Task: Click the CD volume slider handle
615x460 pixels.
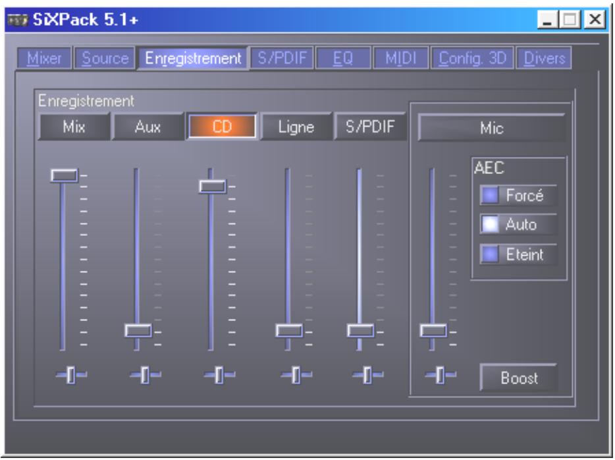Action: 213,186
